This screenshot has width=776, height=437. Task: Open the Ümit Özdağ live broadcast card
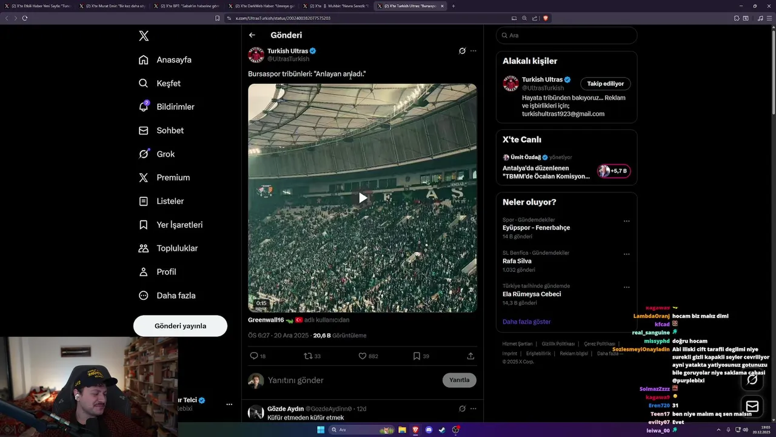[x=566, y=168]
